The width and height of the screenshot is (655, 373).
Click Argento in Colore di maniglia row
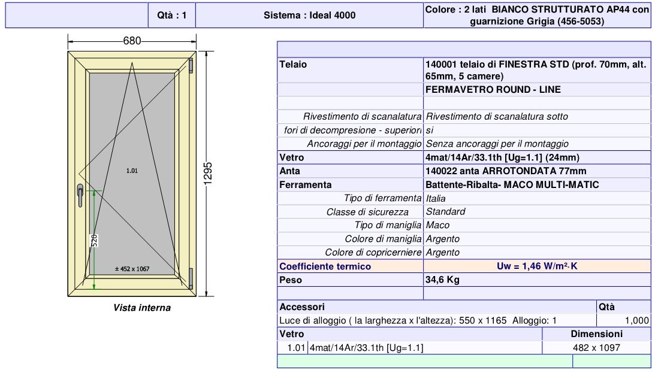point(443,239)
